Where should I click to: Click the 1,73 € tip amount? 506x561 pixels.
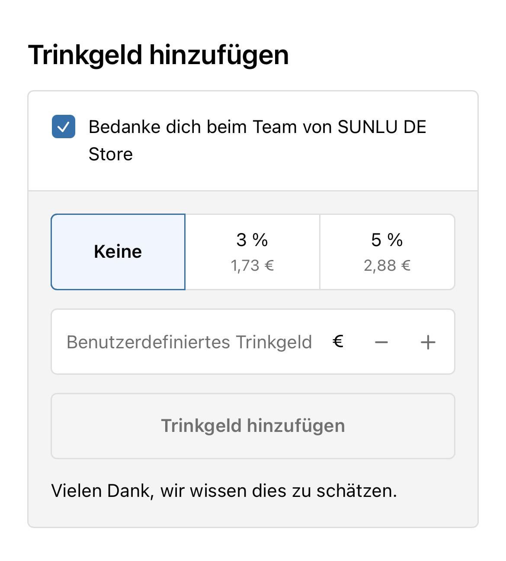[x=253, y=266]
